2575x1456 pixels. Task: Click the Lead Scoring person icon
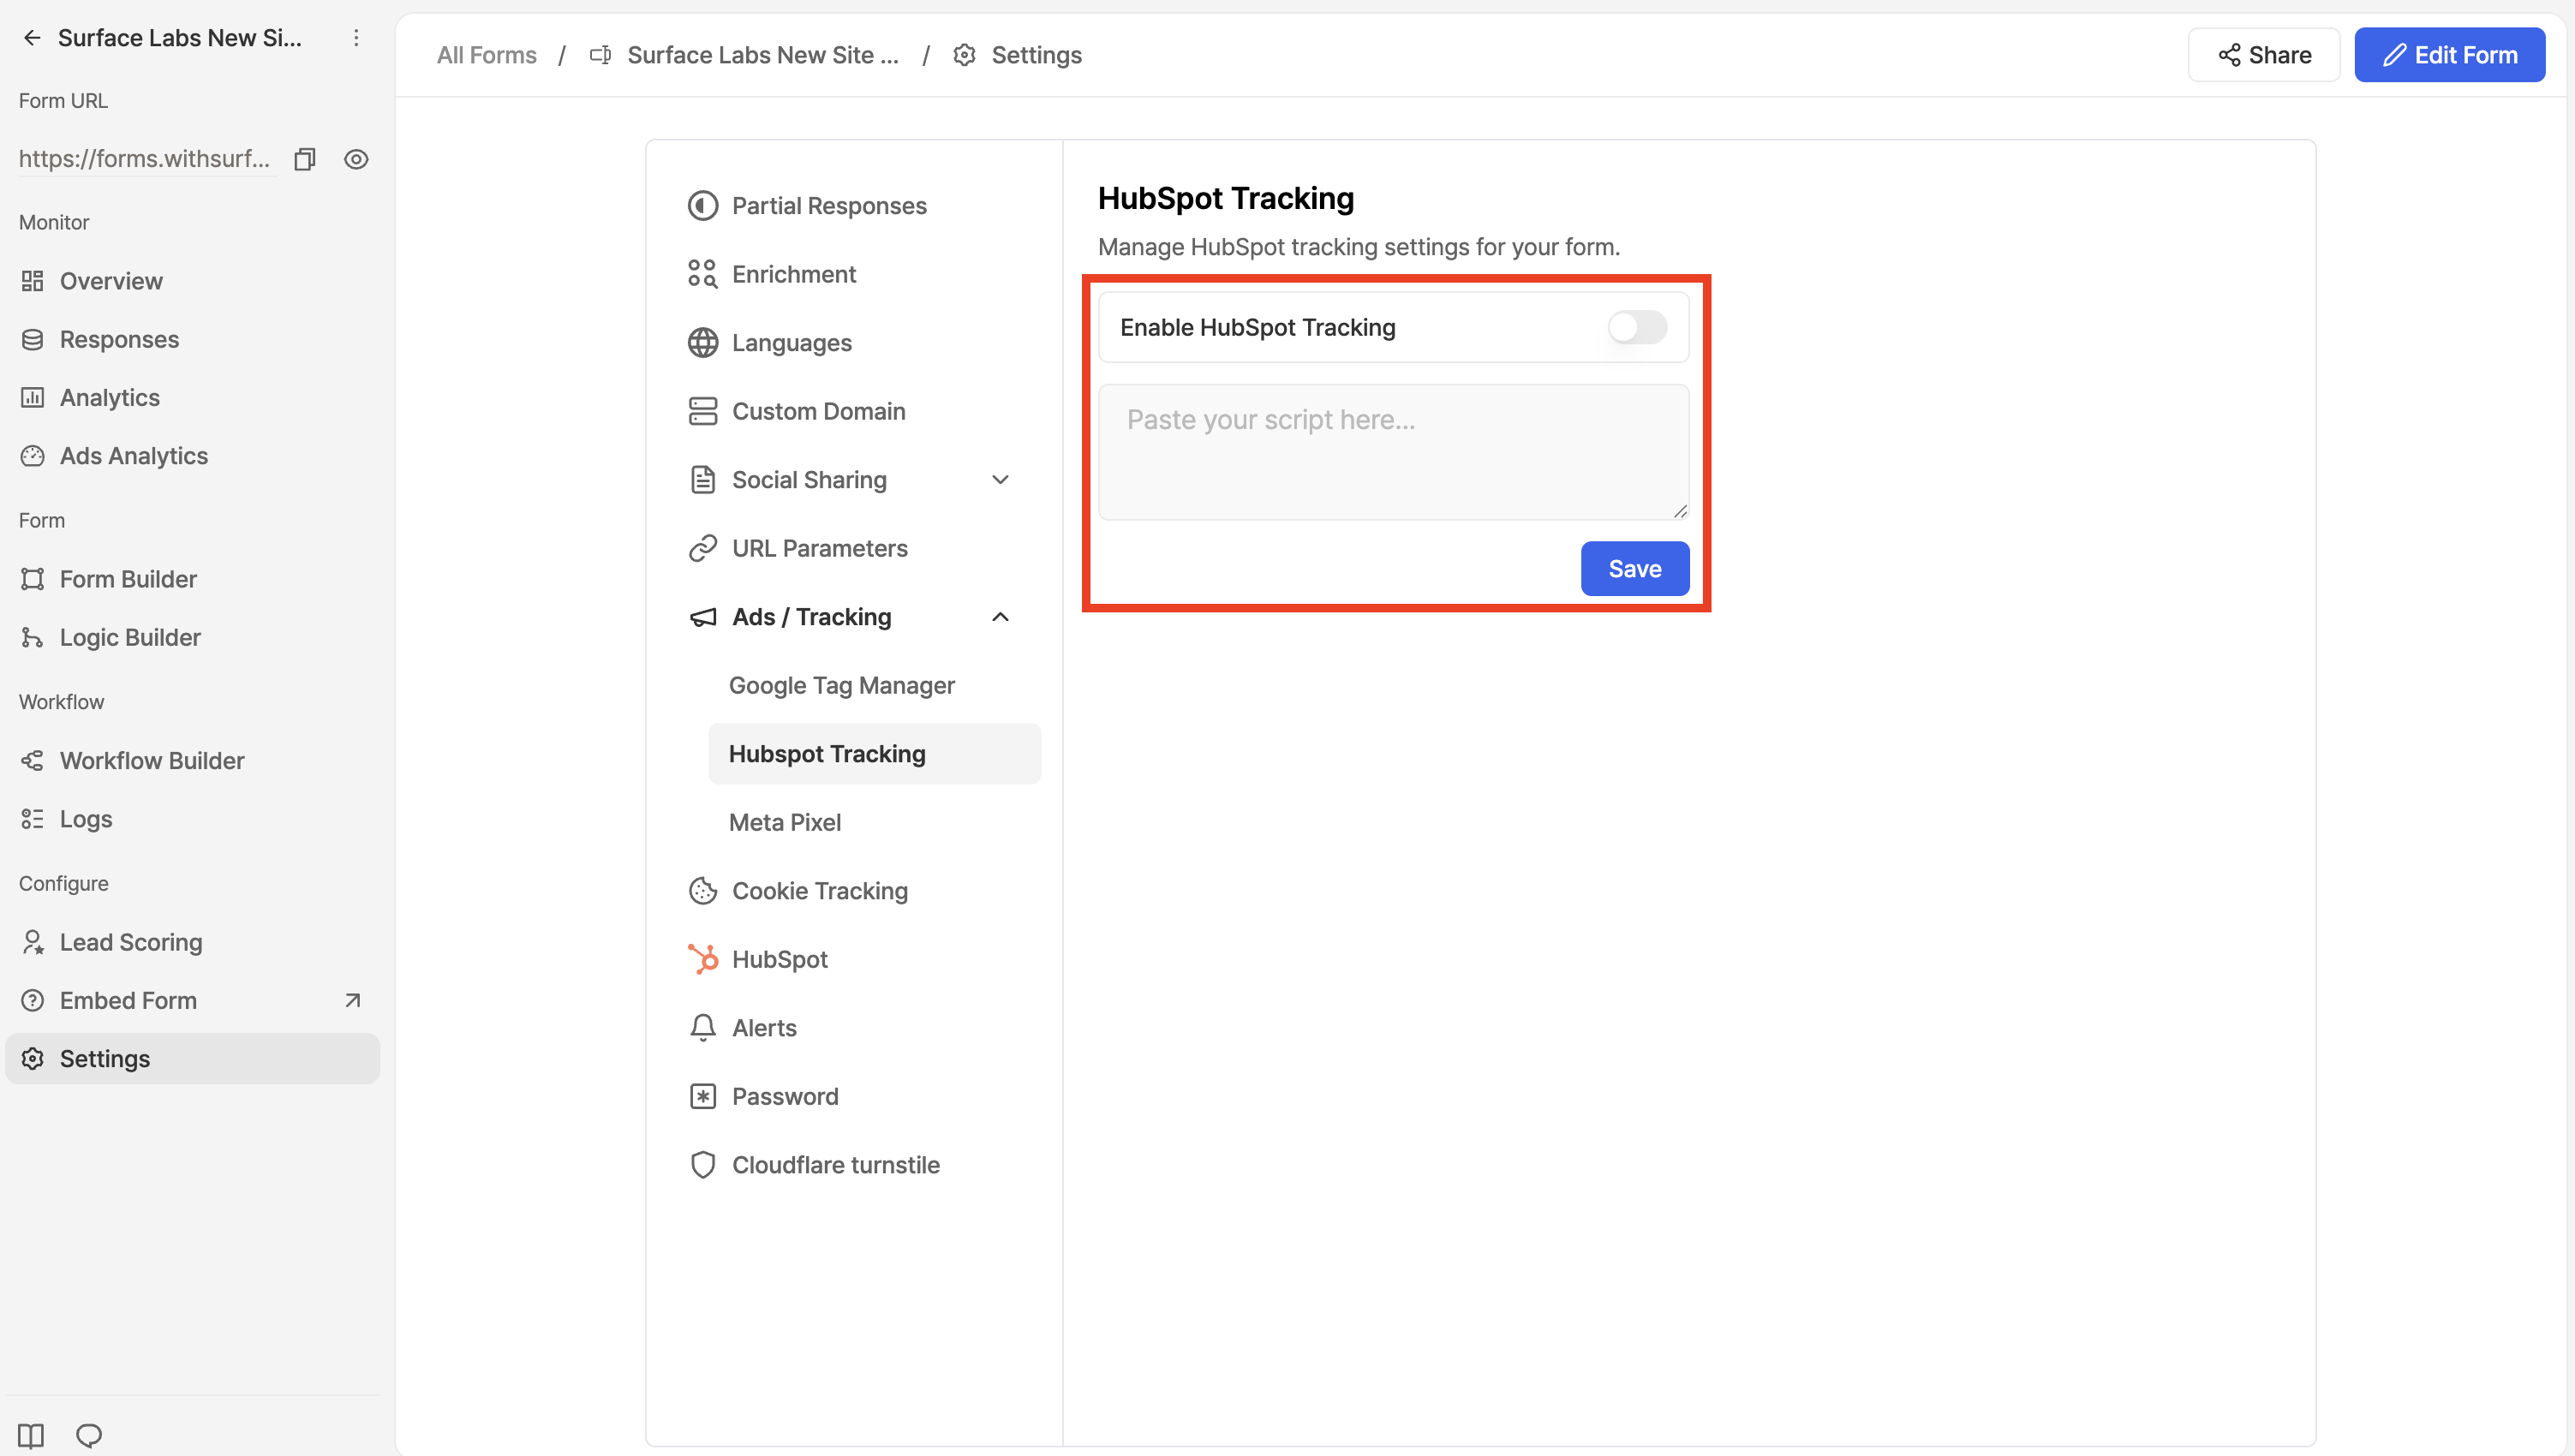(32, 942)
